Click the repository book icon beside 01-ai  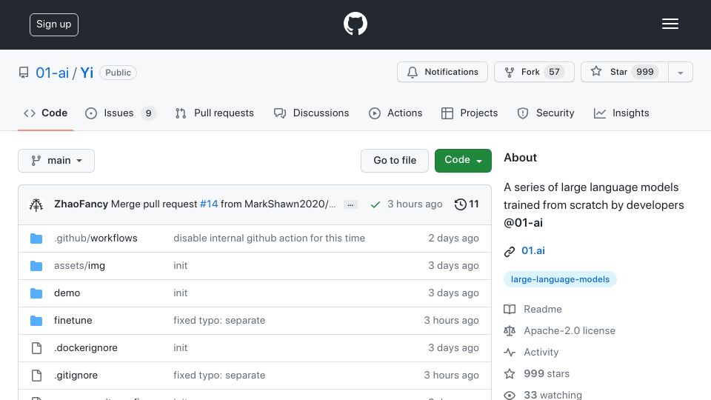point(24,73)
